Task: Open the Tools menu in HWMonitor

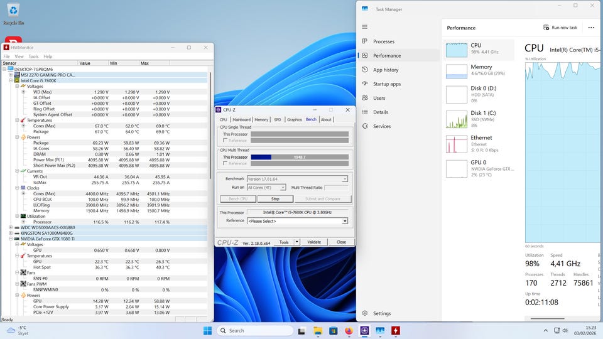Action: coord(33,56)
